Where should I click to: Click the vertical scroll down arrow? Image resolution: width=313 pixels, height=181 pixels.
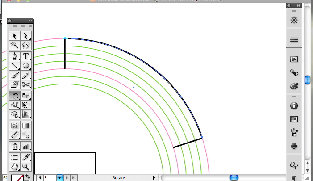point(307,170)
